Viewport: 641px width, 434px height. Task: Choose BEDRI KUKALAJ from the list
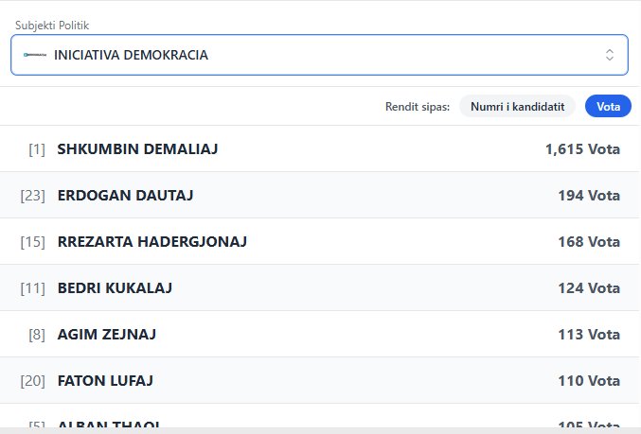tap(115, 287)
